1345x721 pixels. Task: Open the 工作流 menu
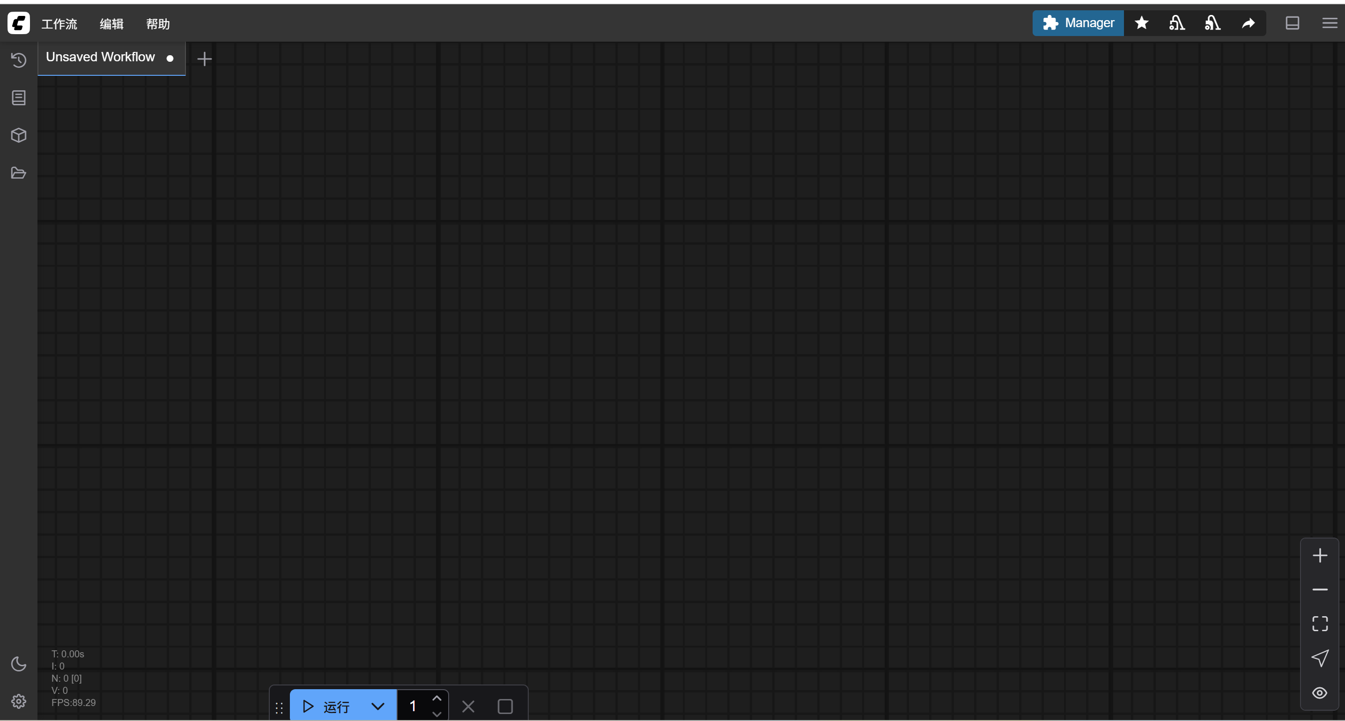click(x=59, y=24)
